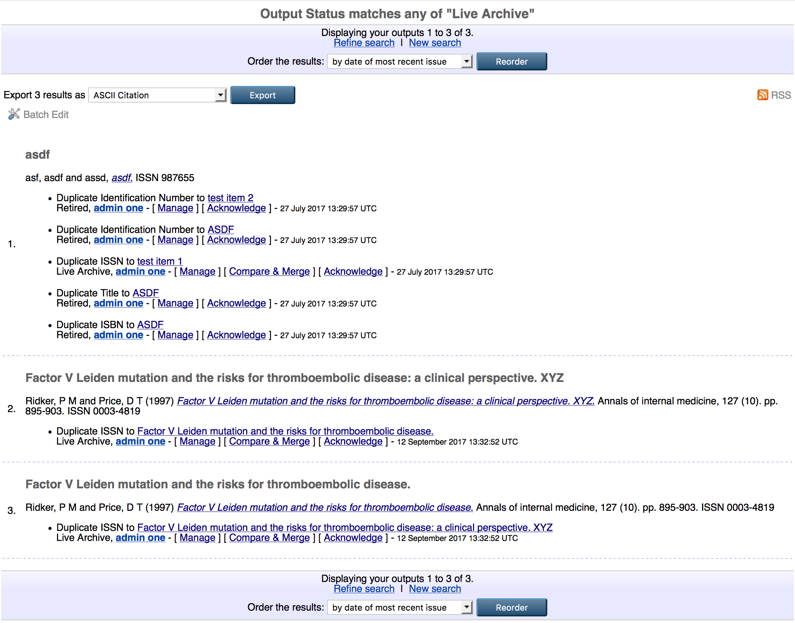The image size is (795, 623).
Task: Click Manage for Duplicate ISBN to ASDF
Action: [175, 335]
